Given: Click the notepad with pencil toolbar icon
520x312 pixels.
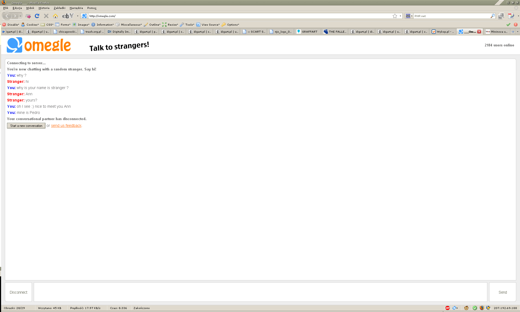Looking at the screenshot, I should tap(511, 16).
